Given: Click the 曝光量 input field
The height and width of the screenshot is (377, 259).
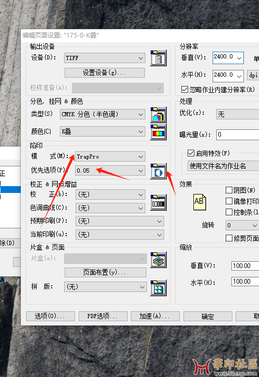Looking at the screenshot, I should click(238, 135).
